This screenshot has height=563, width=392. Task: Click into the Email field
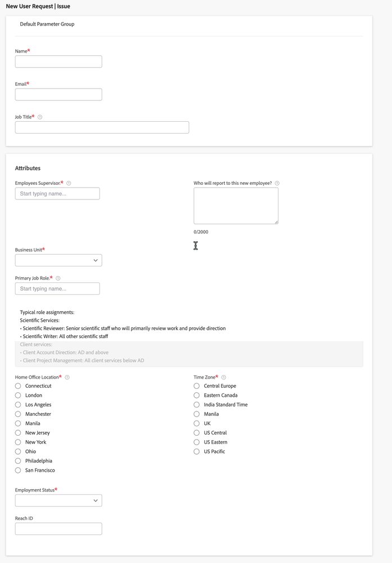(x=58, y=95)
